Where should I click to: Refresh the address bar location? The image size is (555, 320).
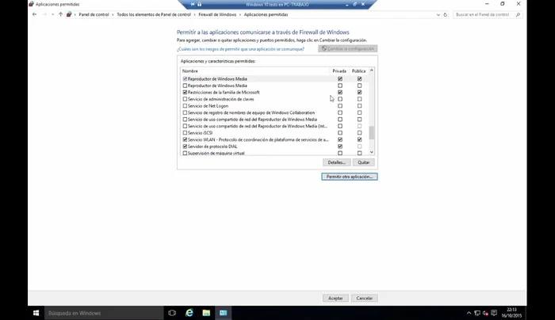point(446,14)
